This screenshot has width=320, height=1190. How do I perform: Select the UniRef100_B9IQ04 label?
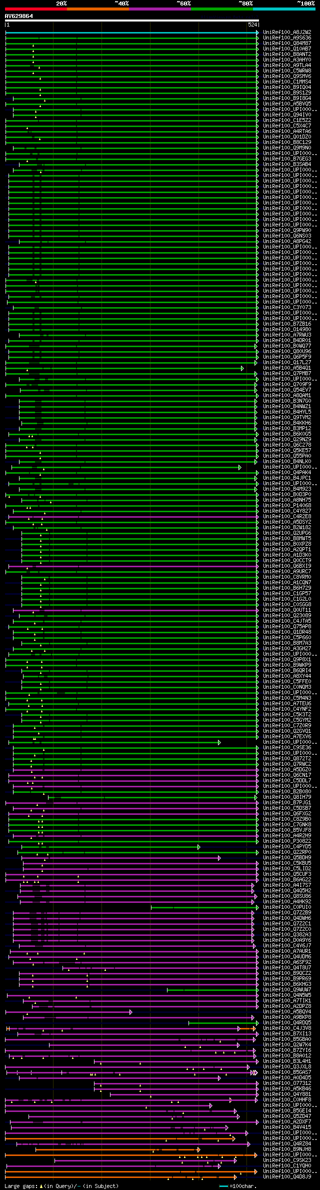click(287, 88)
